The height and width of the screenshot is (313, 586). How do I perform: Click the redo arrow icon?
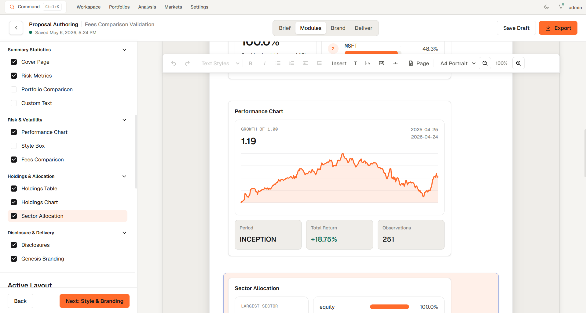click(x=187, y=63)
